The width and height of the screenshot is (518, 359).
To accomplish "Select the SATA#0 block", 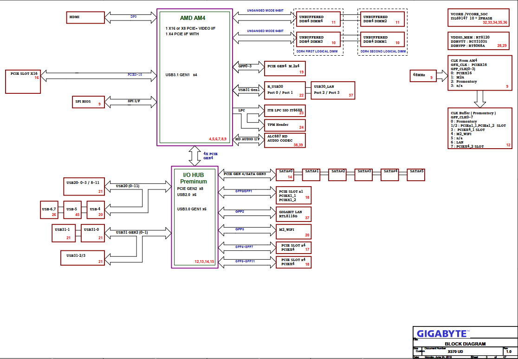I will 285,175.
